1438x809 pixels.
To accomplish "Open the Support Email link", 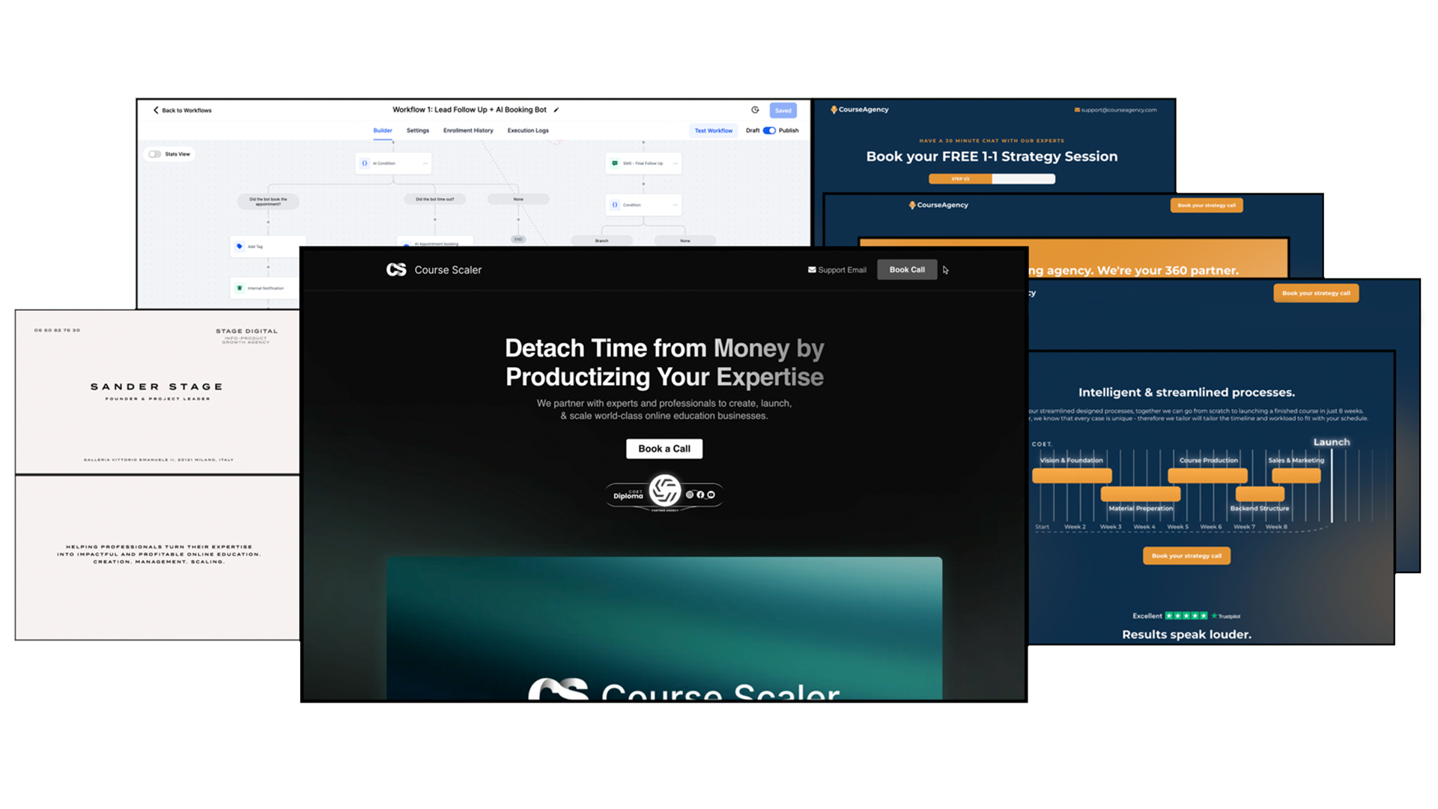I will point(837,270).
